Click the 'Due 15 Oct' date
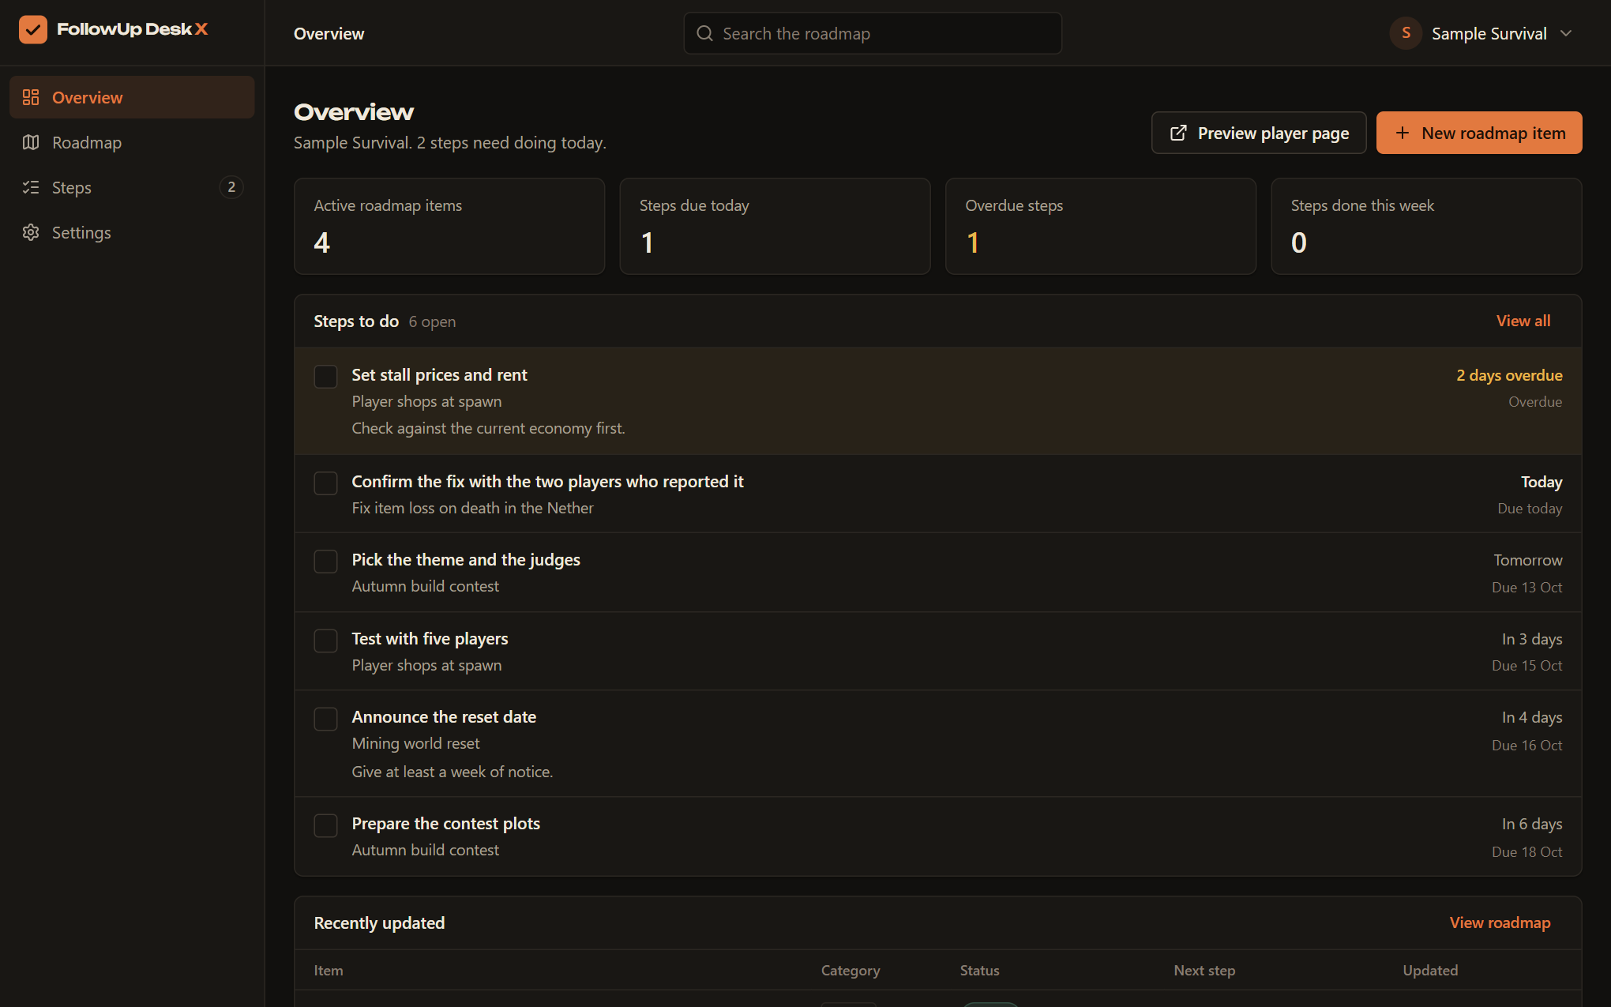This screenshot has height=1007, width=1611. point(1527,665)
